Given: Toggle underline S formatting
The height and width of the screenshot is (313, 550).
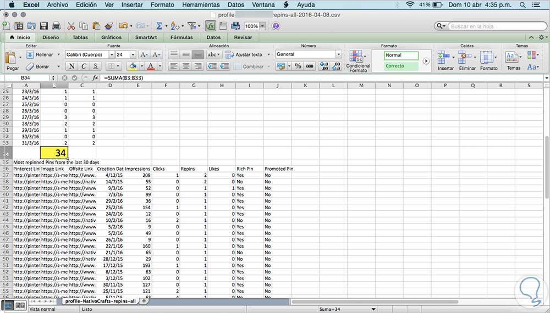Looking at the screenshot, I should pos(95,66).
